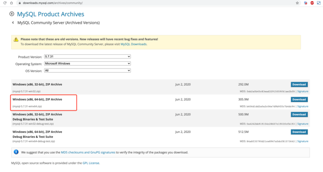Reload the page with the refresh icon
323x172 pixels.
5,3
